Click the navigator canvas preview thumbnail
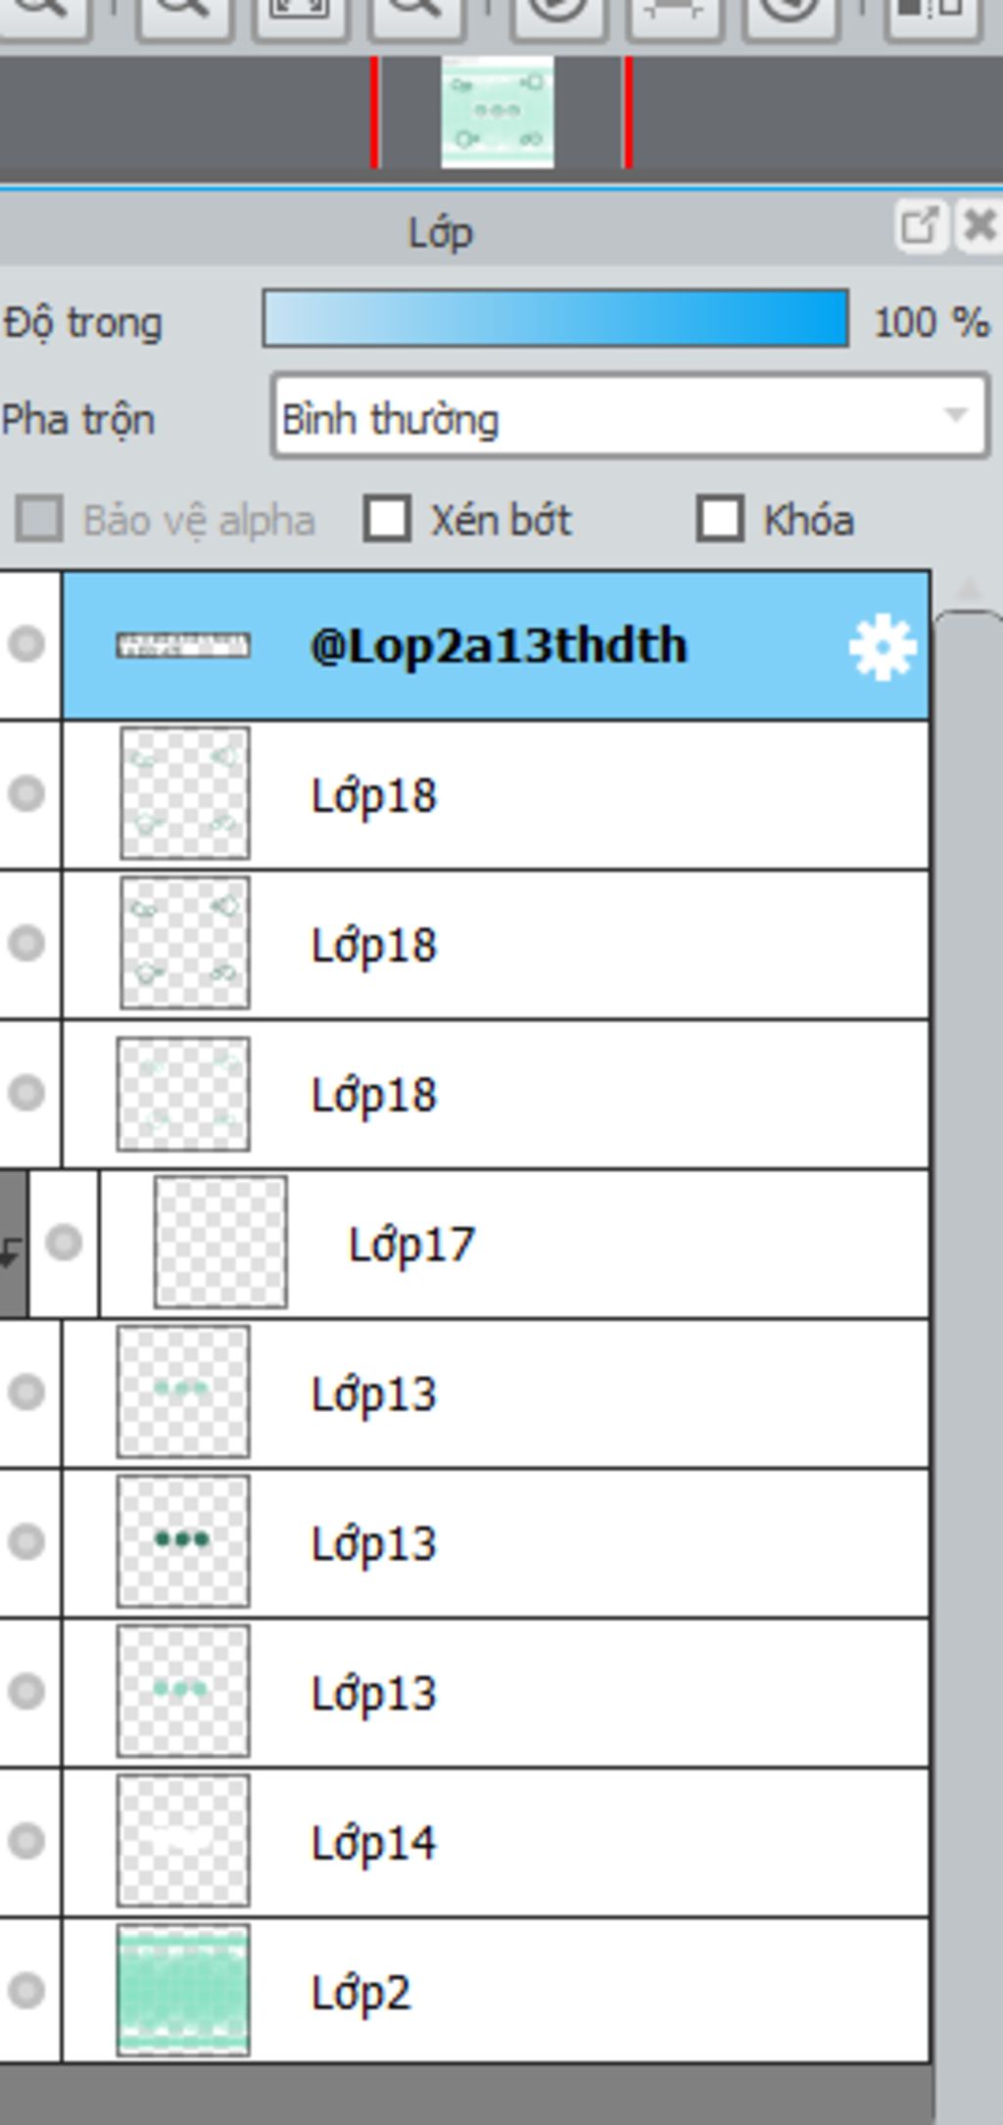 [498, 112]
